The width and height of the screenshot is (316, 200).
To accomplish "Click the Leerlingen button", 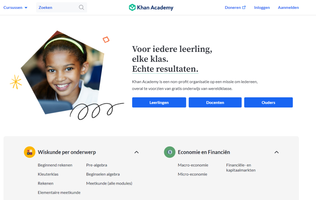I will (159, 102).
